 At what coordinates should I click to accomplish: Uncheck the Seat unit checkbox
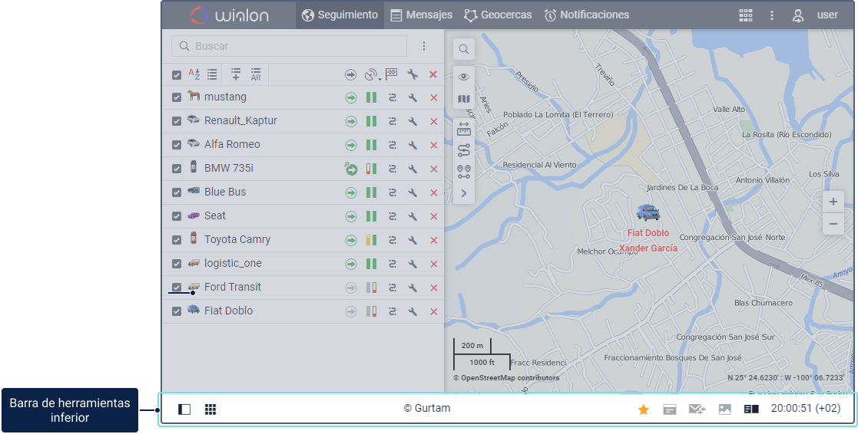coord(176,216)
